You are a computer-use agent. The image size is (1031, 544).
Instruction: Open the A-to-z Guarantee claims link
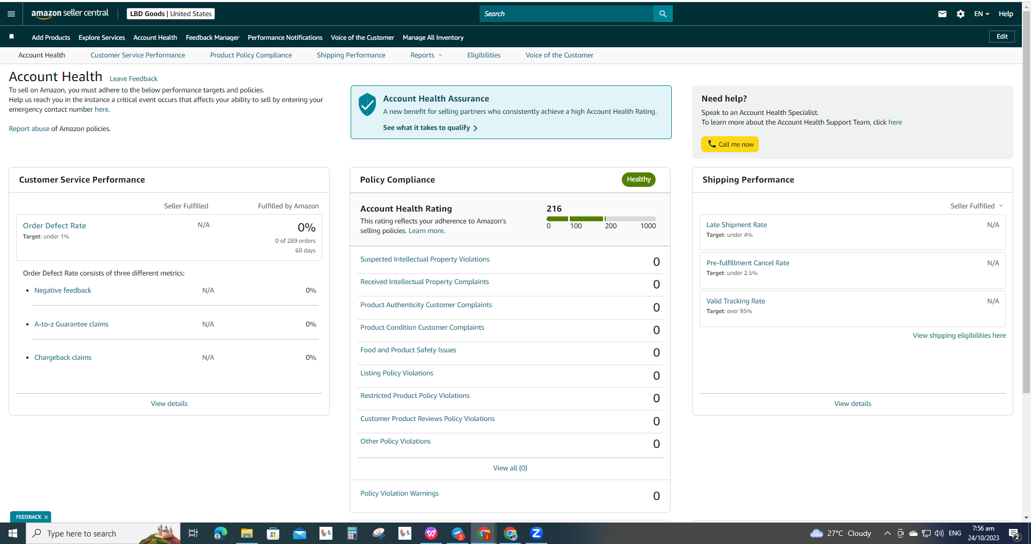pyautogui.click(x=71, y=324)
